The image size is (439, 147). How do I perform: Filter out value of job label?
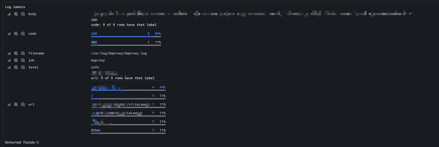coord(23,60)
